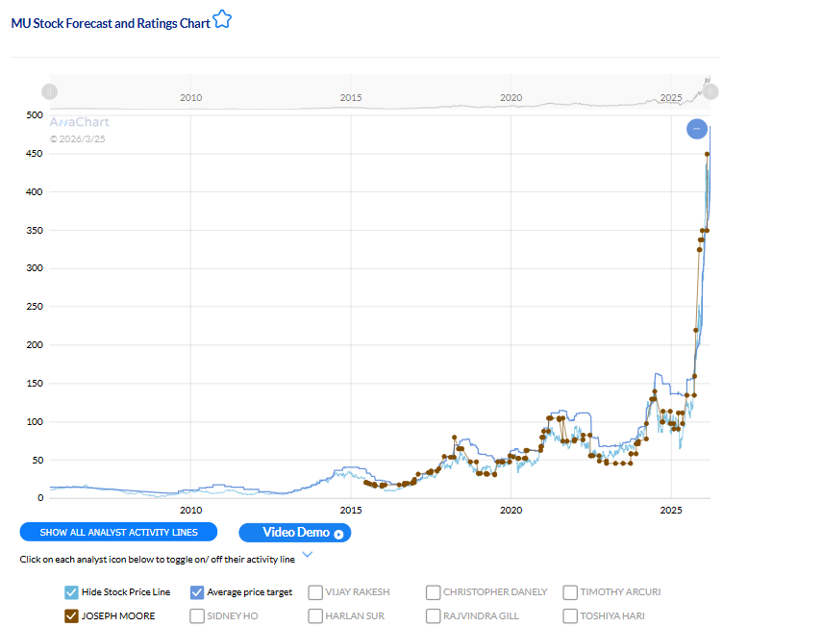This screenshot has height=627, width=823.
Task: Enable VIJAY RAKESH's analyst line
Action: (x=314, y=592)
